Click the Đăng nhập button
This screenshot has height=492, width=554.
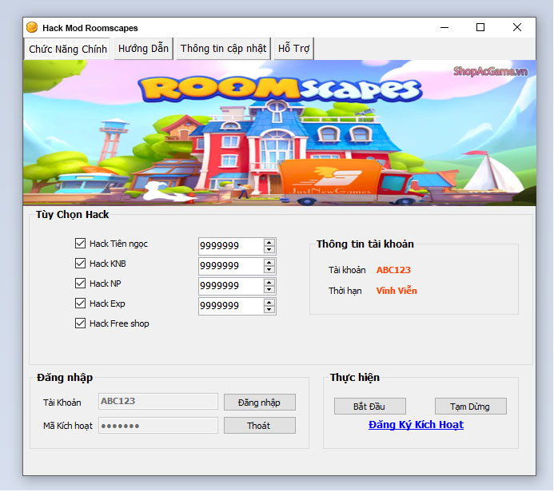click(260, 403)
